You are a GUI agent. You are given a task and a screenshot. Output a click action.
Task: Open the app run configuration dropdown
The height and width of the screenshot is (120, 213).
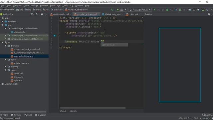pos(121,10)
